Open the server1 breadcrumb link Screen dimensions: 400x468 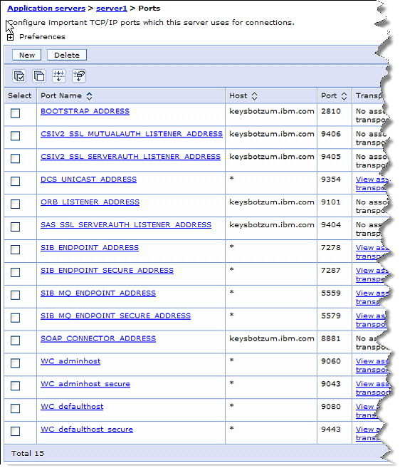click(x=112, y=9)
